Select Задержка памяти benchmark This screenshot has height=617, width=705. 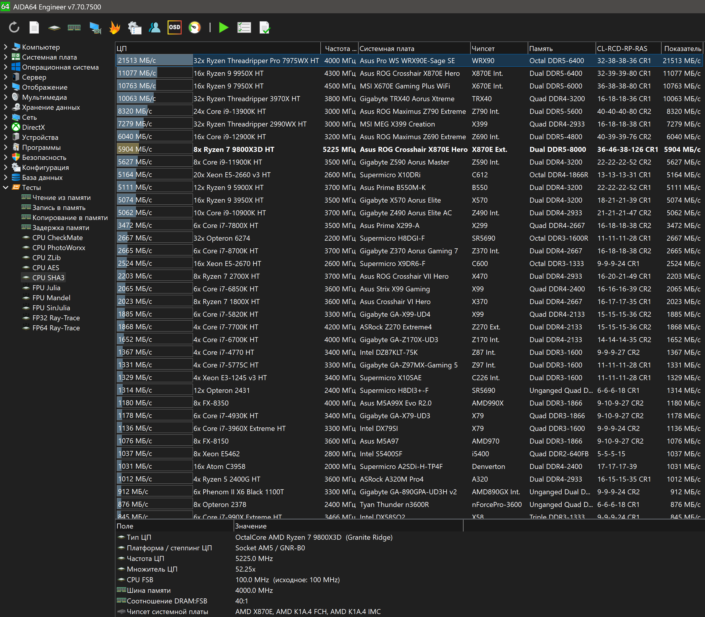point(60,228)
